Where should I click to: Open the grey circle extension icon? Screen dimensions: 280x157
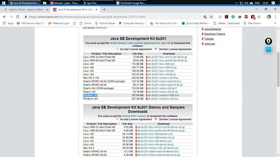[220, 17]
